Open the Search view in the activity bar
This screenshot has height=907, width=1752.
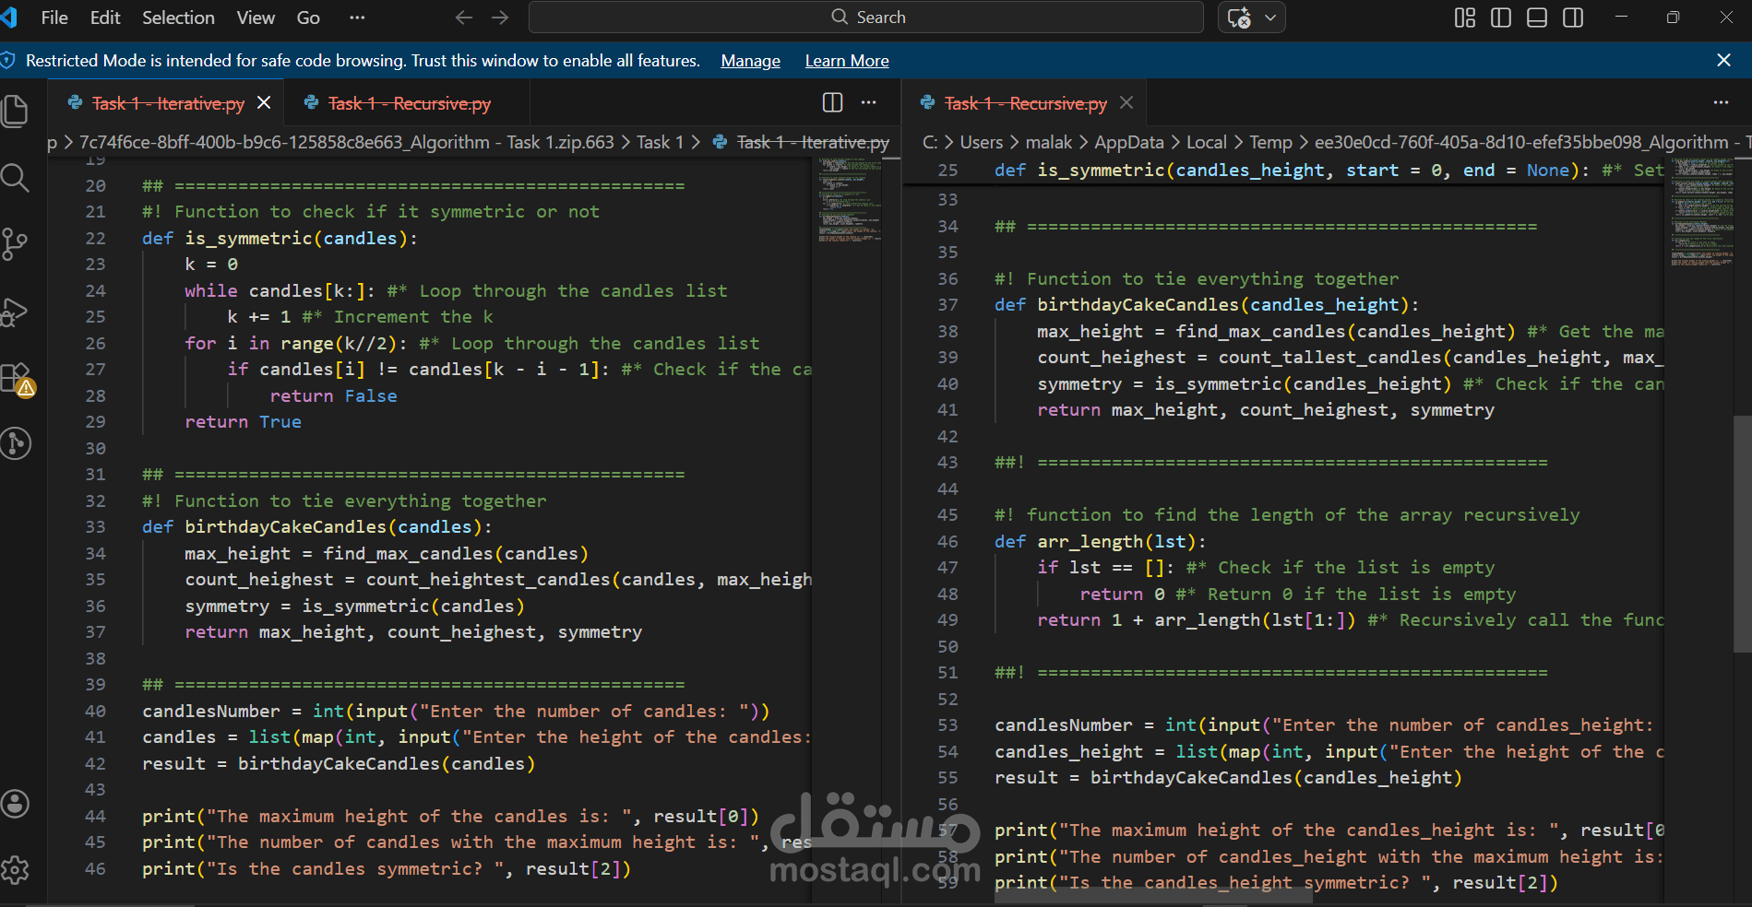coord(15,178)
